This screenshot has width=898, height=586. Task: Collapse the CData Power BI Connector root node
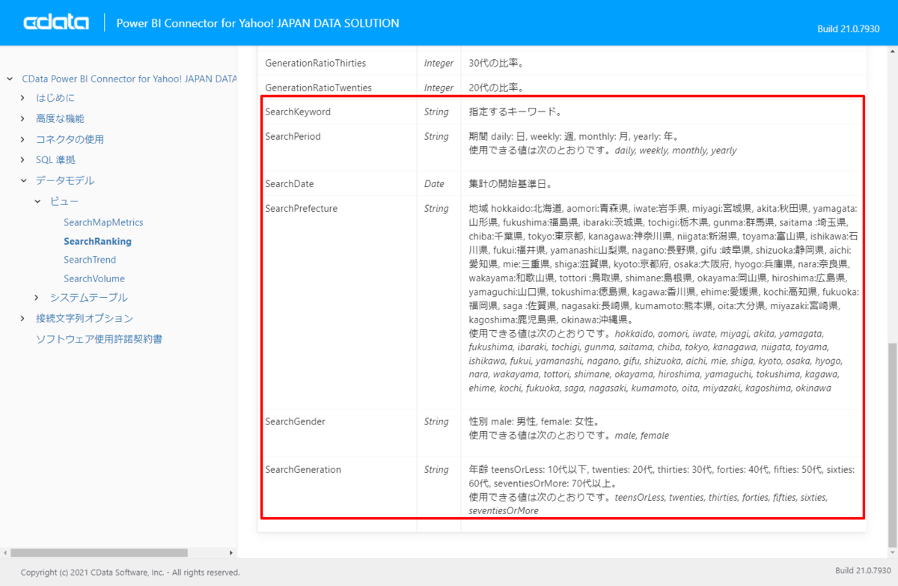10,79
